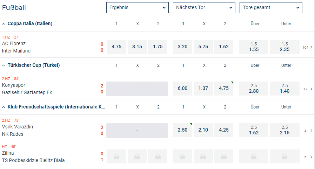The image size is (315, 169).
Task: Open more markets arrow for Vsnk Varazdin match
Action: pos(311,131)
